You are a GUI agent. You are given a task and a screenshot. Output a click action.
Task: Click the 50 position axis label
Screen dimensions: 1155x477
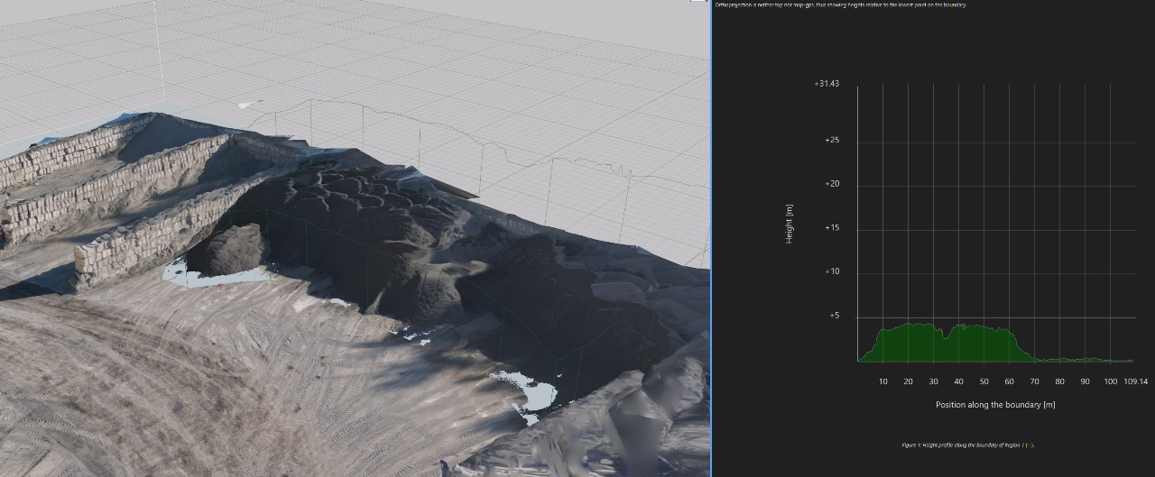984,381
